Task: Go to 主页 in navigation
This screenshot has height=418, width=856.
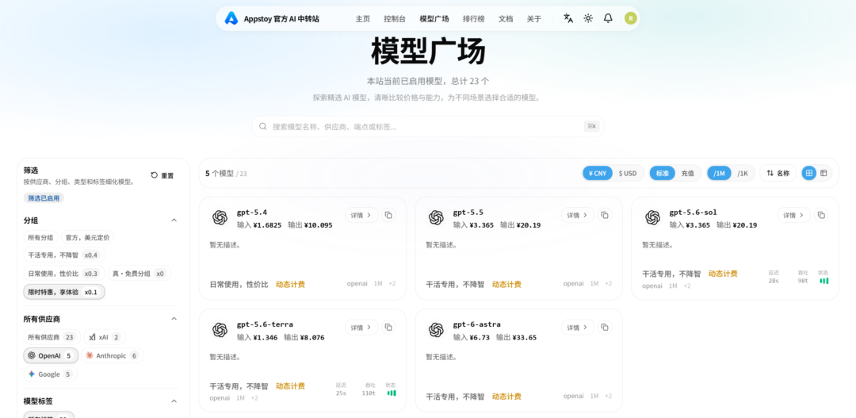Action: point(362,18)
